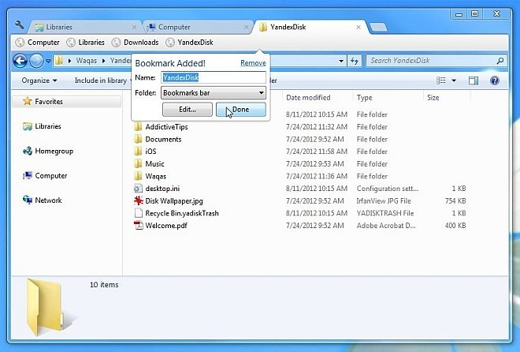Screen dimensions: 520x352
Task: Open the Computer bookmark
Action: [38, 43]
